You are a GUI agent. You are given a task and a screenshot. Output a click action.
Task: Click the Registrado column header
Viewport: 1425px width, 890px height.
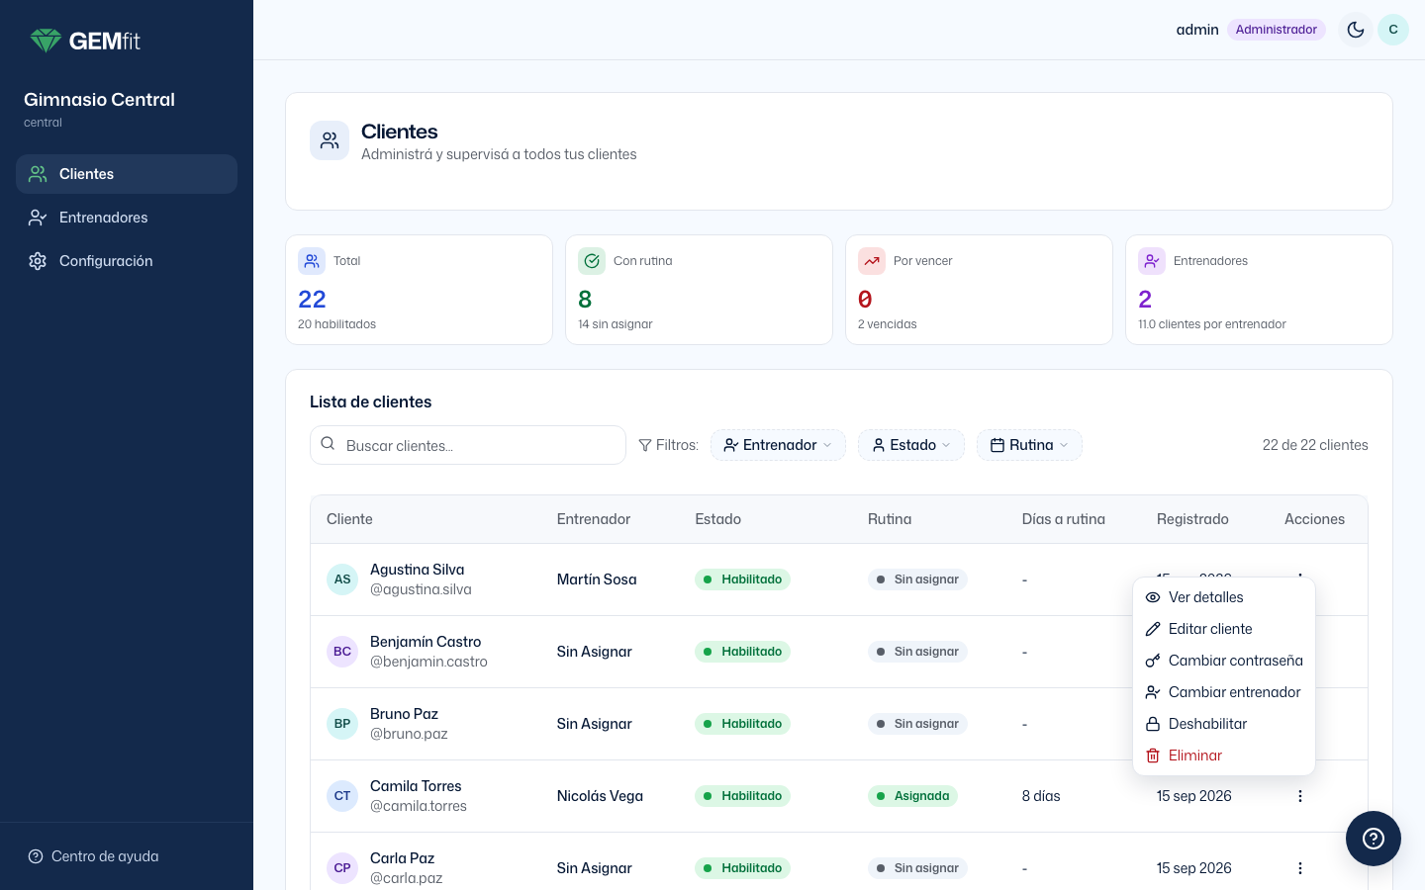click(x=1192, y=519)
